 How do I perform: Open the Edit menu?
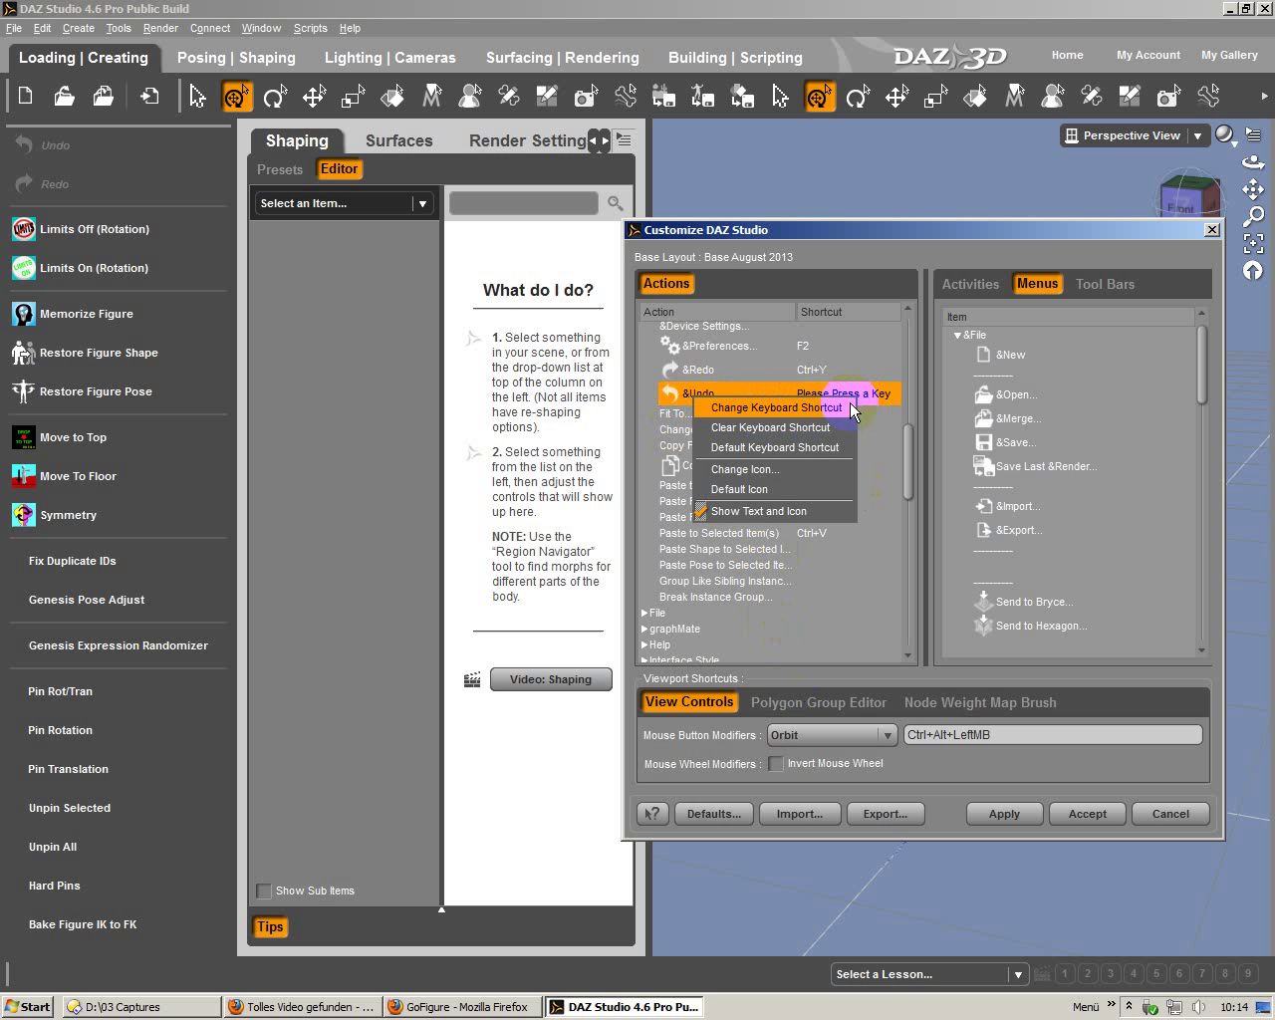(x=42, y=28)
